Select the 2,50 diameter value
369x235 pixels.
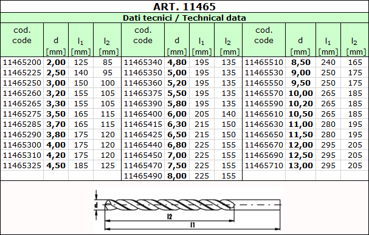[56, 73]
